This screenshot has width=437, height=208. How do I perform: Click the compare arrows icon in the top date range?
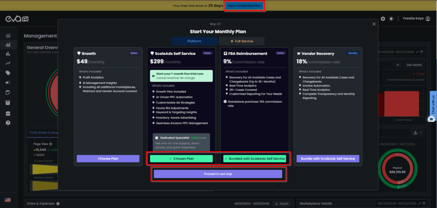click(x=417, y=52)
